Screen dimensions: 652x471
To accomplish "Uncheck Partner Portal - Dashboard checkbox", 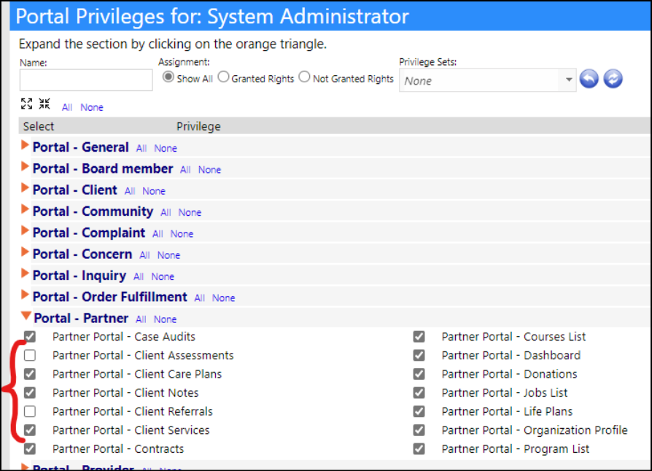I will coord(419,355).
